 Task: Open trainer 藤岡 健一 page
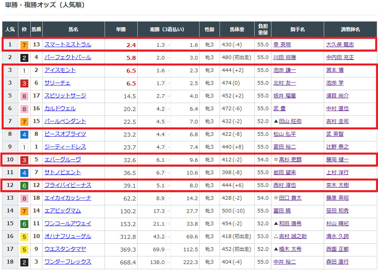tap(337, 160)
